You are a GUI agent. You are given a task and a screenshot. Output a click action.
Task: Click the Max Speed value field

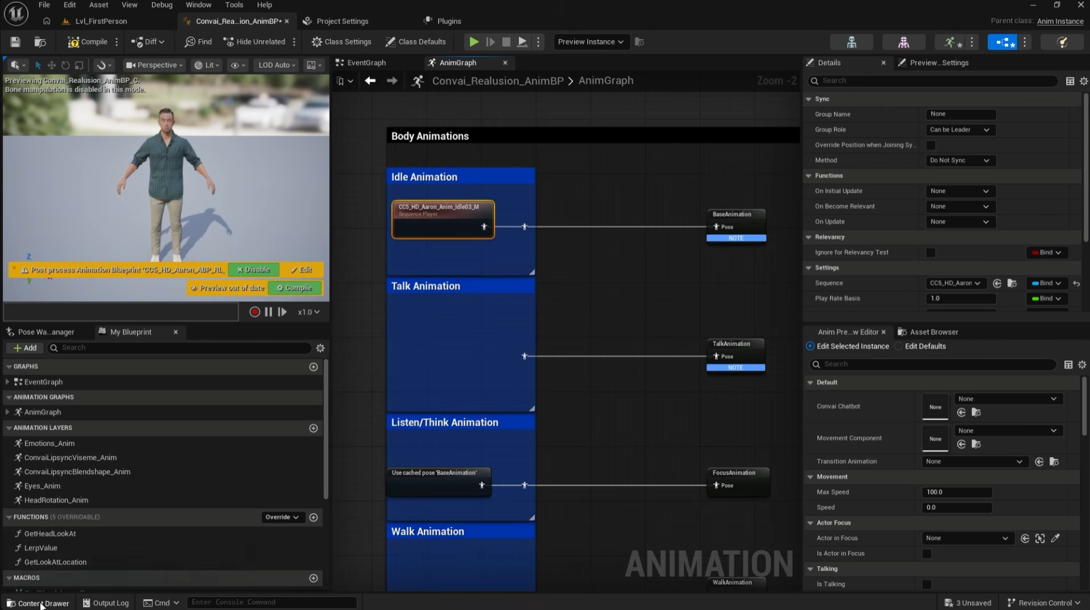point(956,492)
